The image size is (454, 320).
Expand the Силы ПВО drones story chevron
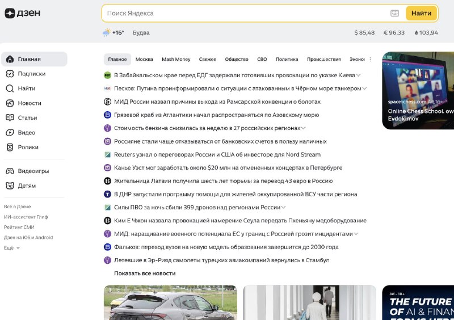point(283,207)
